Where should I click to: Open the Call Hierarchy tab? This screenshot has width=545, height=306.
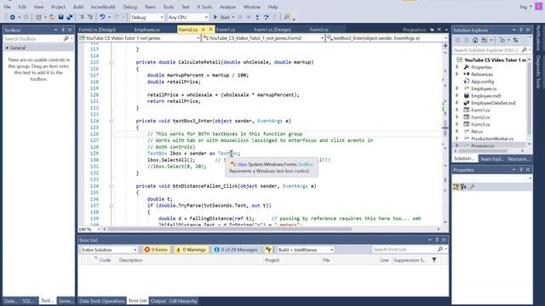click(x=183, y=301)
